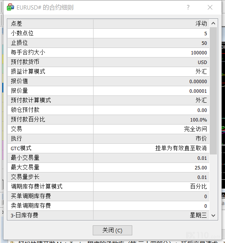Close the contract specification dialog via the X
The width and height of the screenshot is (225, 243).
point(210,7)
